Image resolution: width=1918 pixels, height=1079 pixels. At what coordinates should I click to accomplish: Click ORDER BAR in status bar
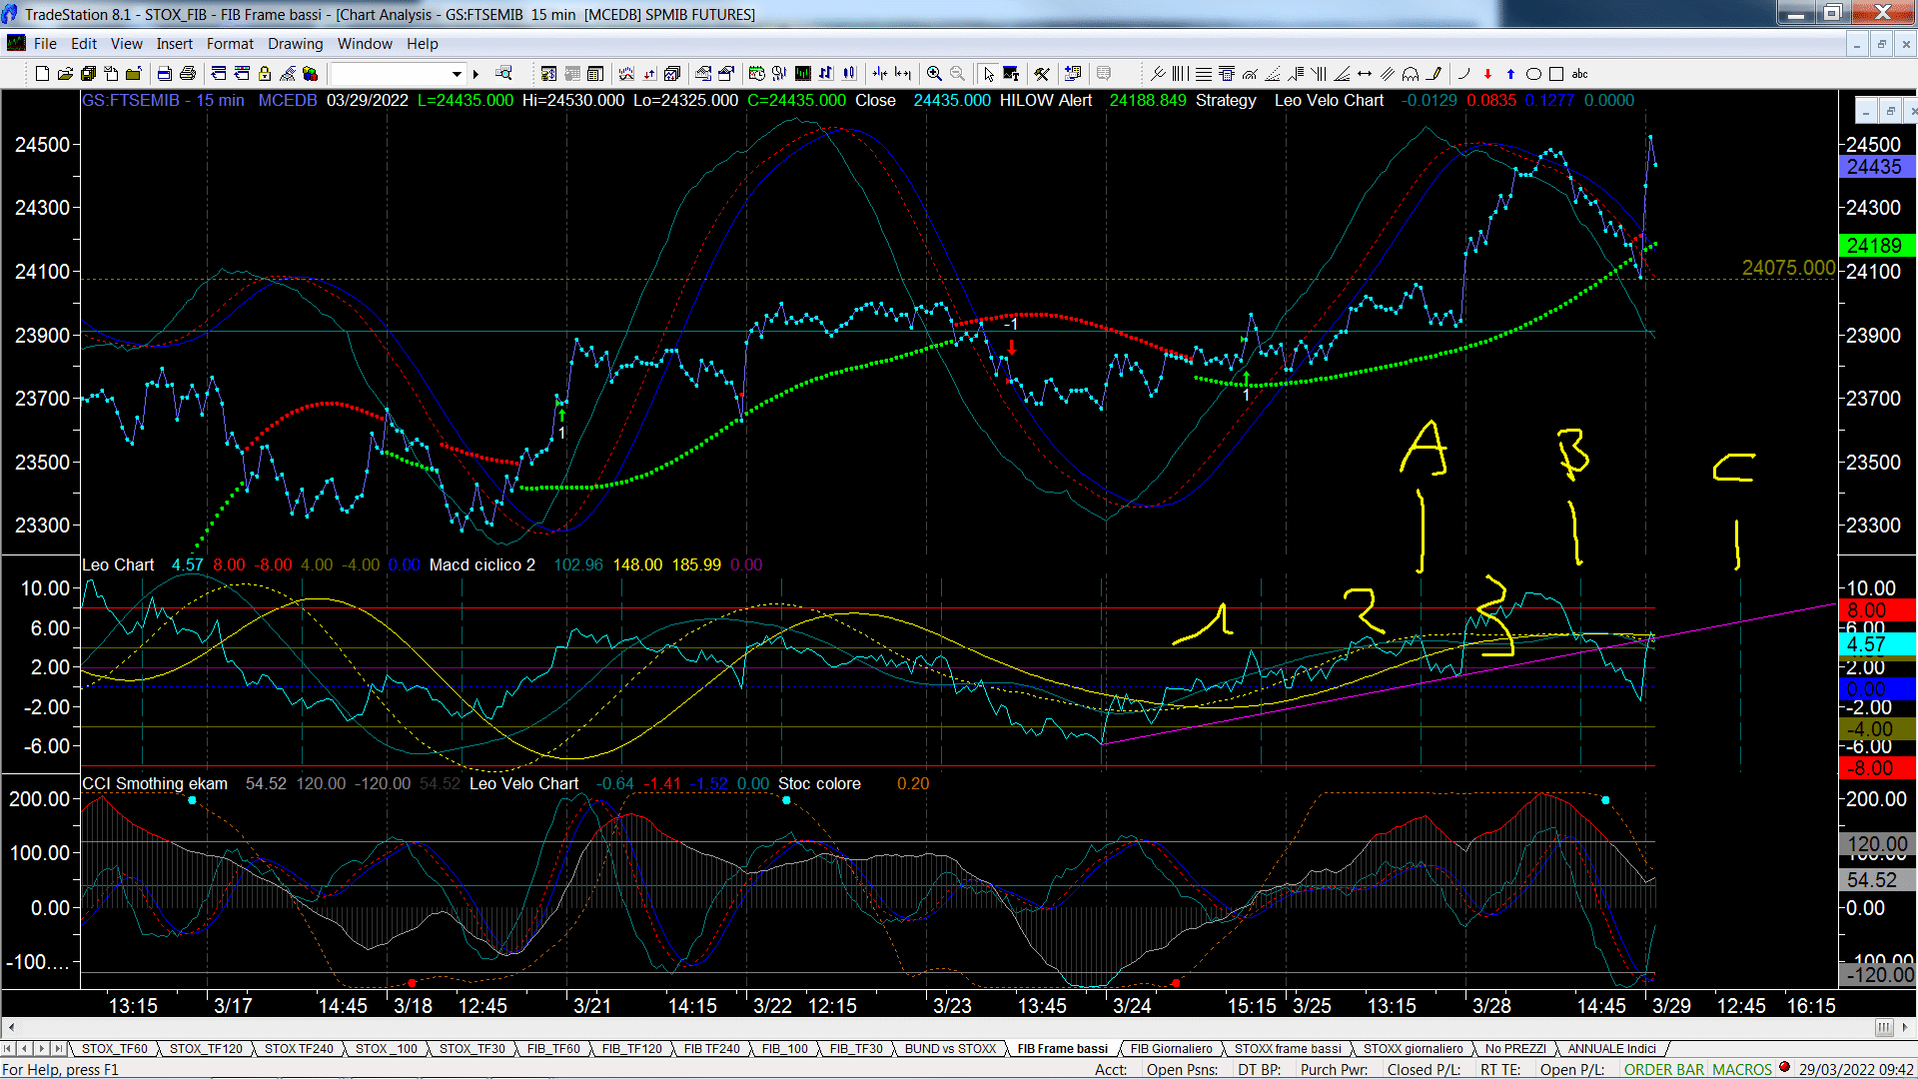tap(1664, 1070)
